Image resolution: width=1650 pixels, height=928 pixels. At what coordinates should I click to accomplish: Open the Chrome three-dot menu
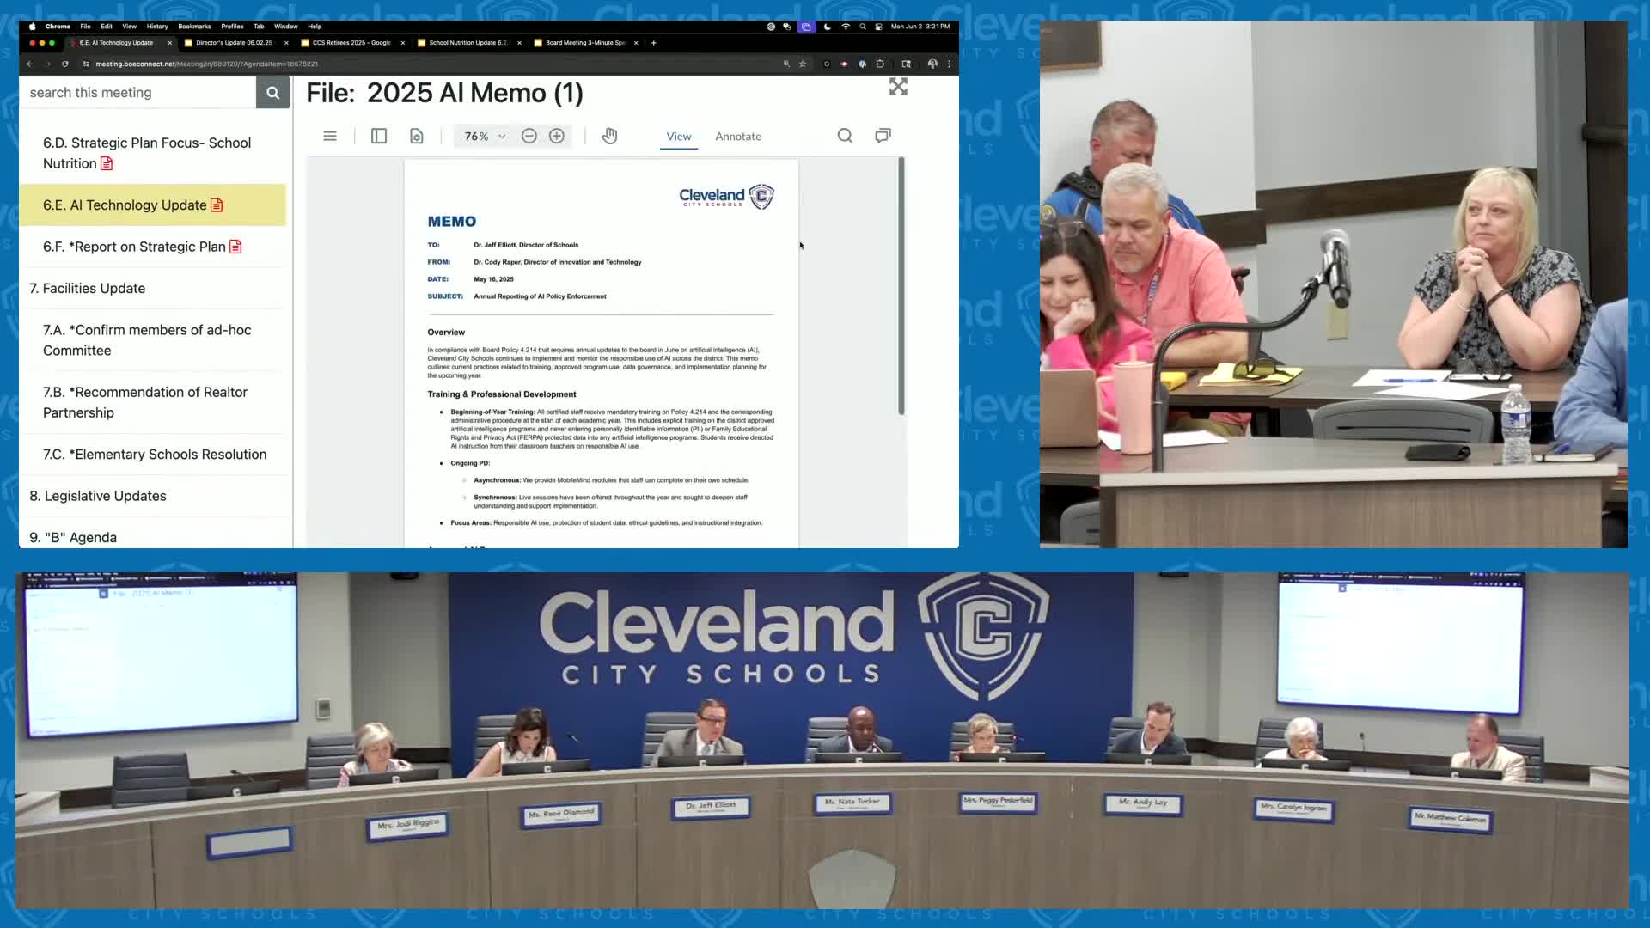pos(949,64)
